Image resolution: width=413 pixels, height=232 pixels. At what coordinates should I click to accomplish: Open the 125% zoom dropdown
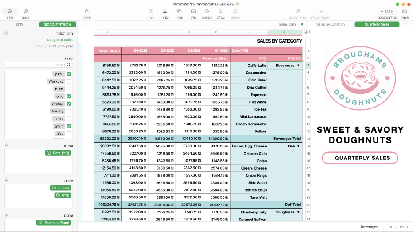click(387, 12)
